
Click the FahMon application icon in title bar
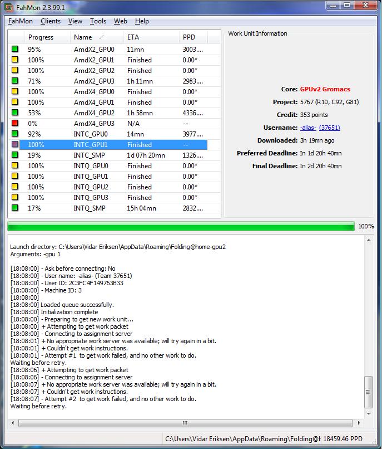click(x=9, y=7)
